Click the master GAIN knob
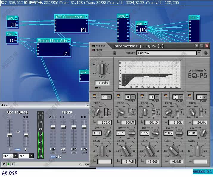Viewport: 213px width, 177px height. 102,69
